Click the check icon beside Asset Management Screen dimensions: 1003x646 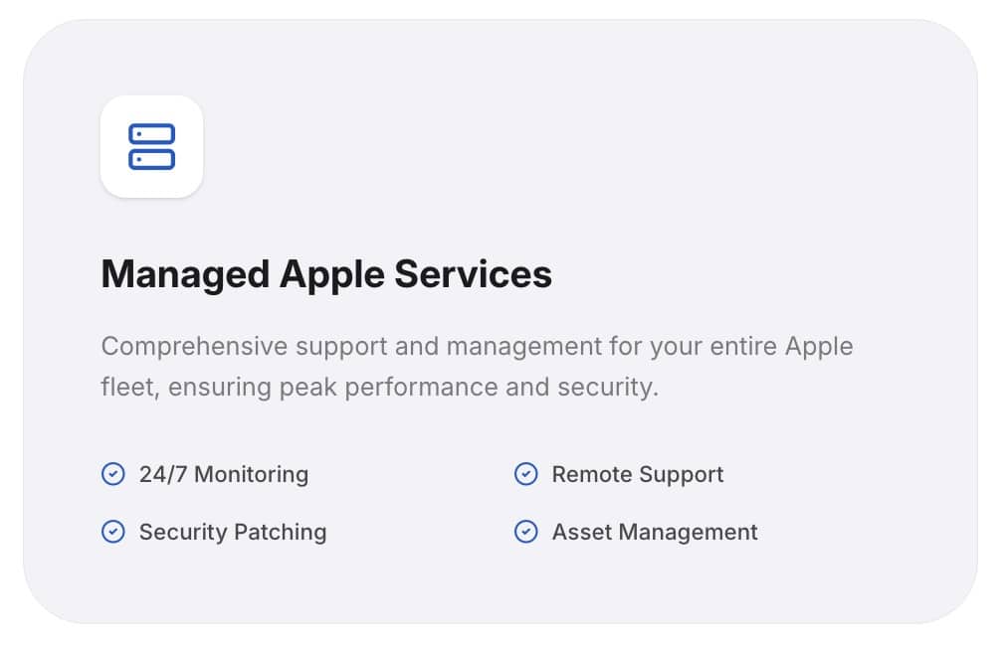[x=525, y=532]
